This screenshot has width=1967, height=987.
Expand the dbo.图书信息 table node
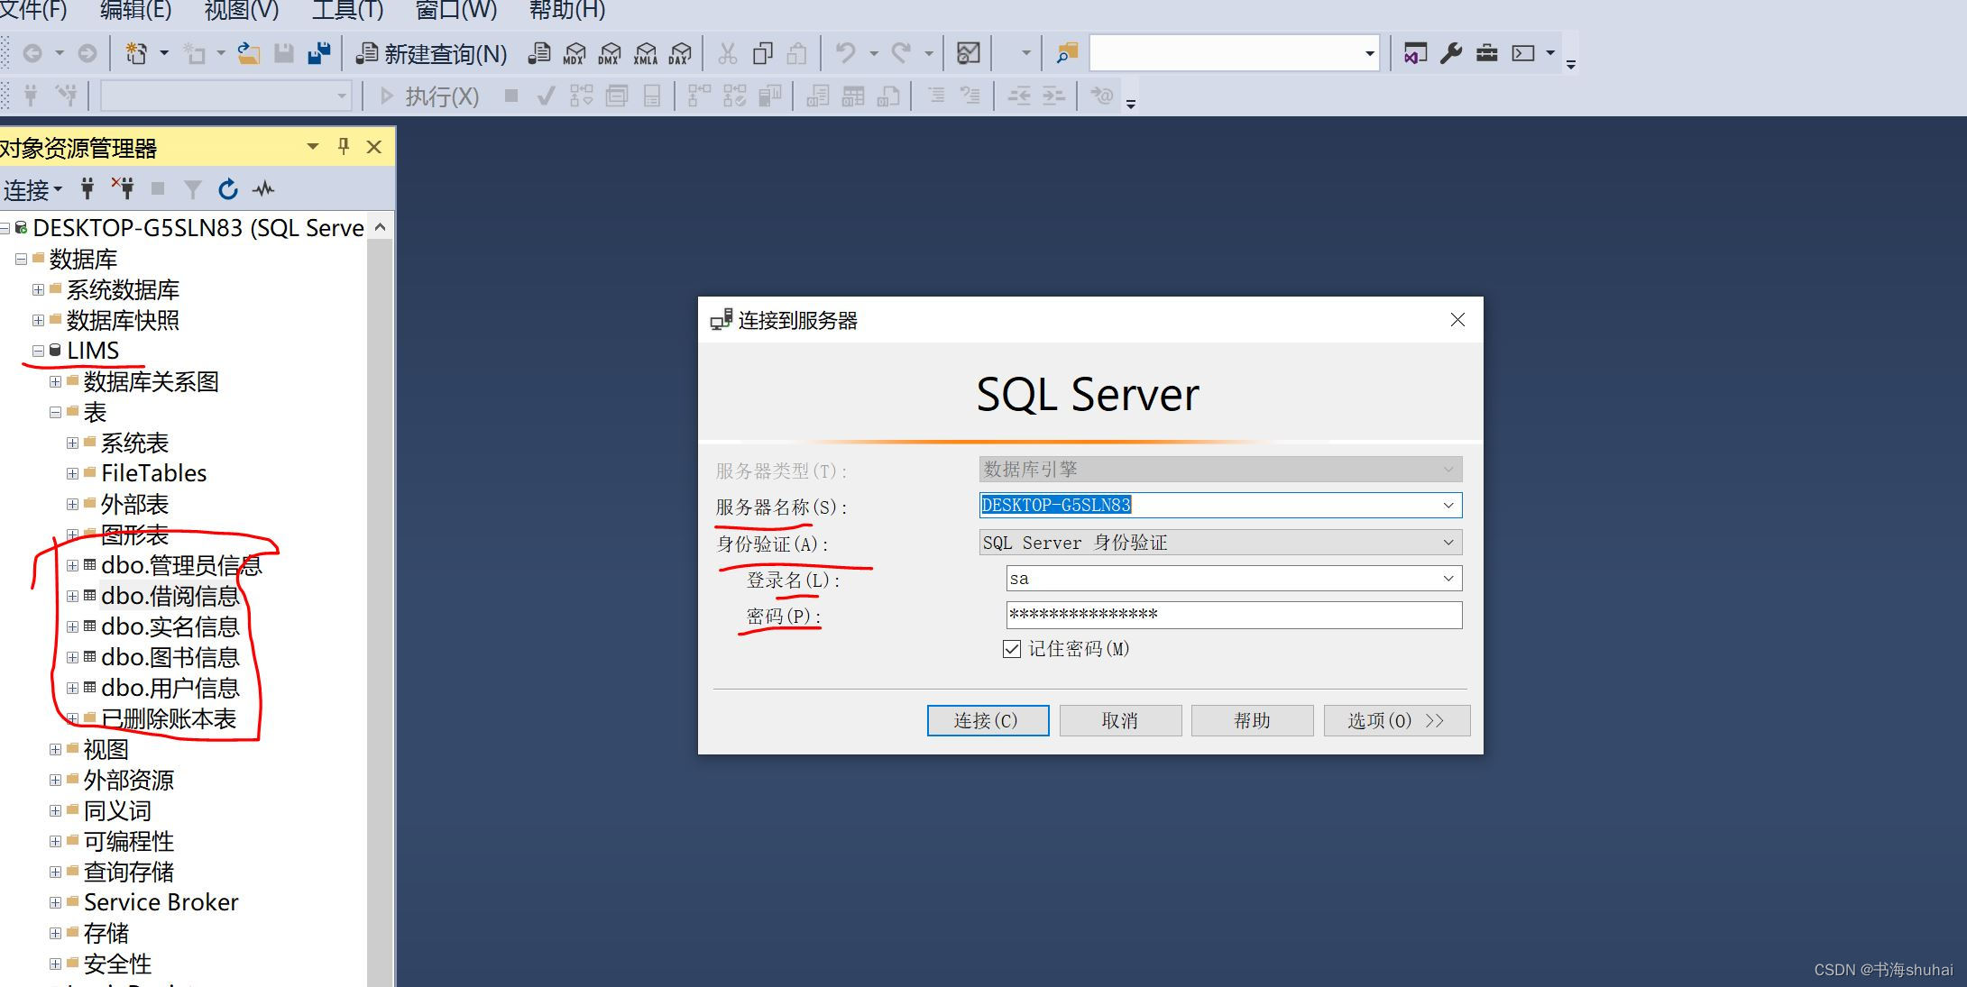[72, 657]
